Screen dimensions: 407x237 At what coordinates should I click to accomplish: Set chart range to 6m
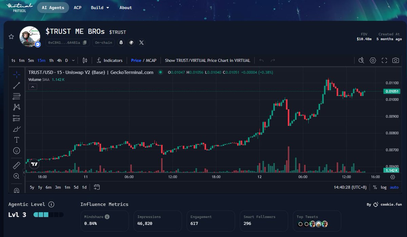(x=49, y=187)
